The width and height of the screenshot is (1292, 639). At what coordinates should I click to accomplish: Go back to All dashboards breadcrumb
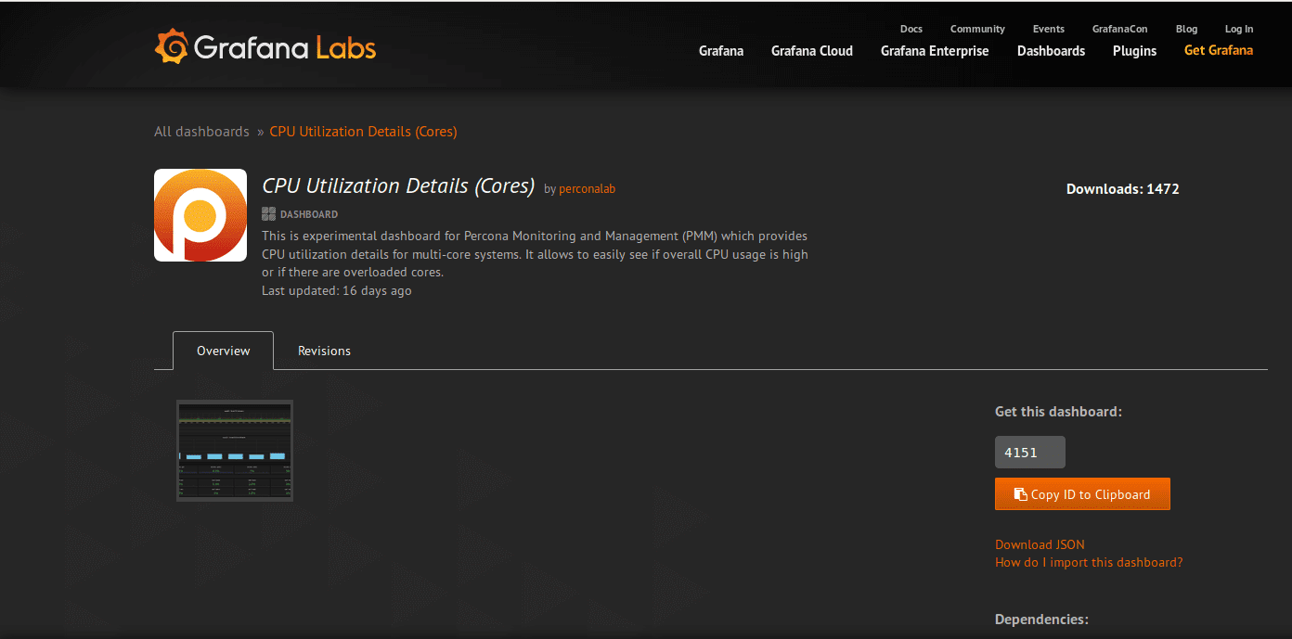coord(201,132)
